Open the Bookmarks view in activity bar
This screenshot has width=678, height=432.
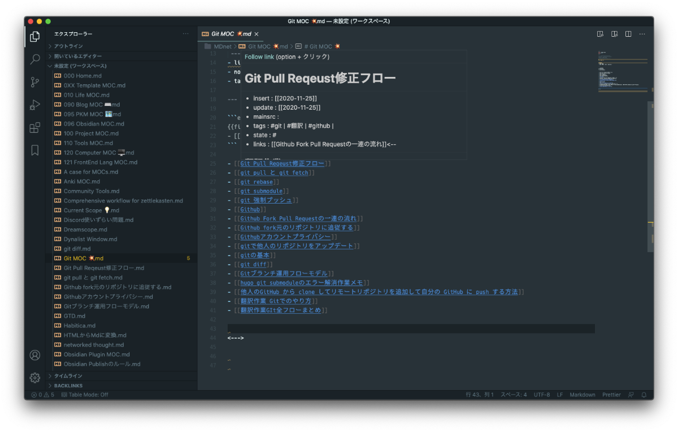(x=35, y=150)
